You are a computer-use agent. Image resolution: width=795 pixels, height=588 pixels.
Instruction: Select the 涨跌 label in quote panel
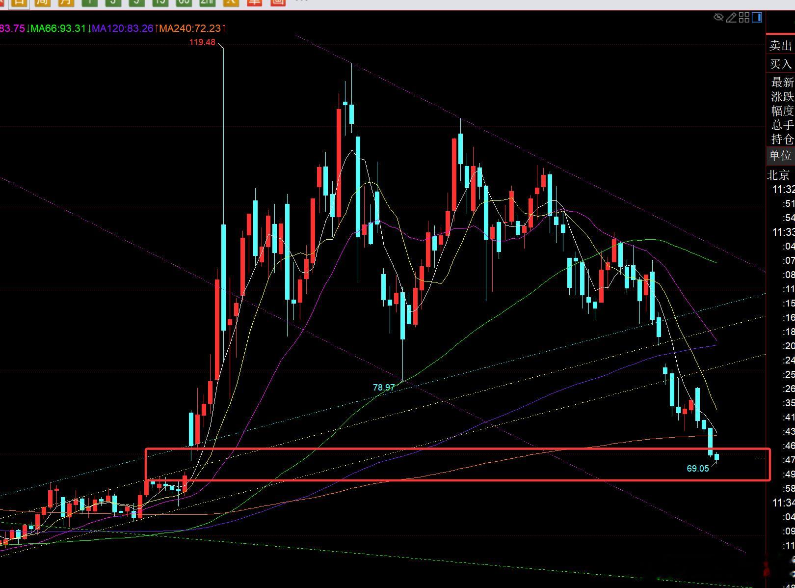[x=783, y=96]
